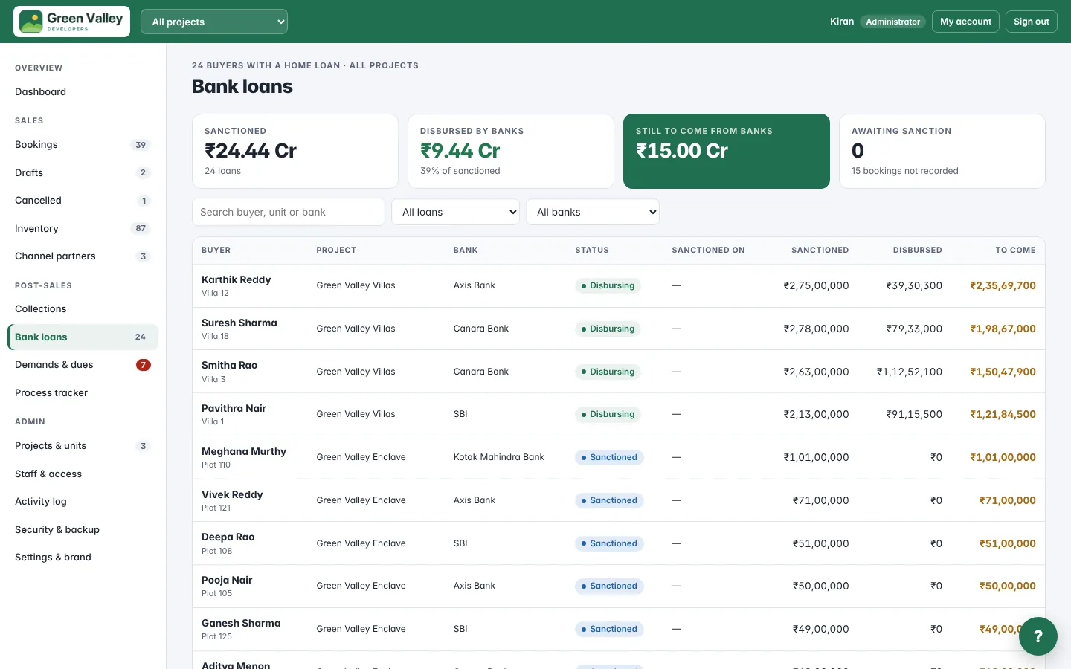Open Meghana Murthy's loan record
This screenshot has width=1071, height=669.
click(x=619, y=458)
